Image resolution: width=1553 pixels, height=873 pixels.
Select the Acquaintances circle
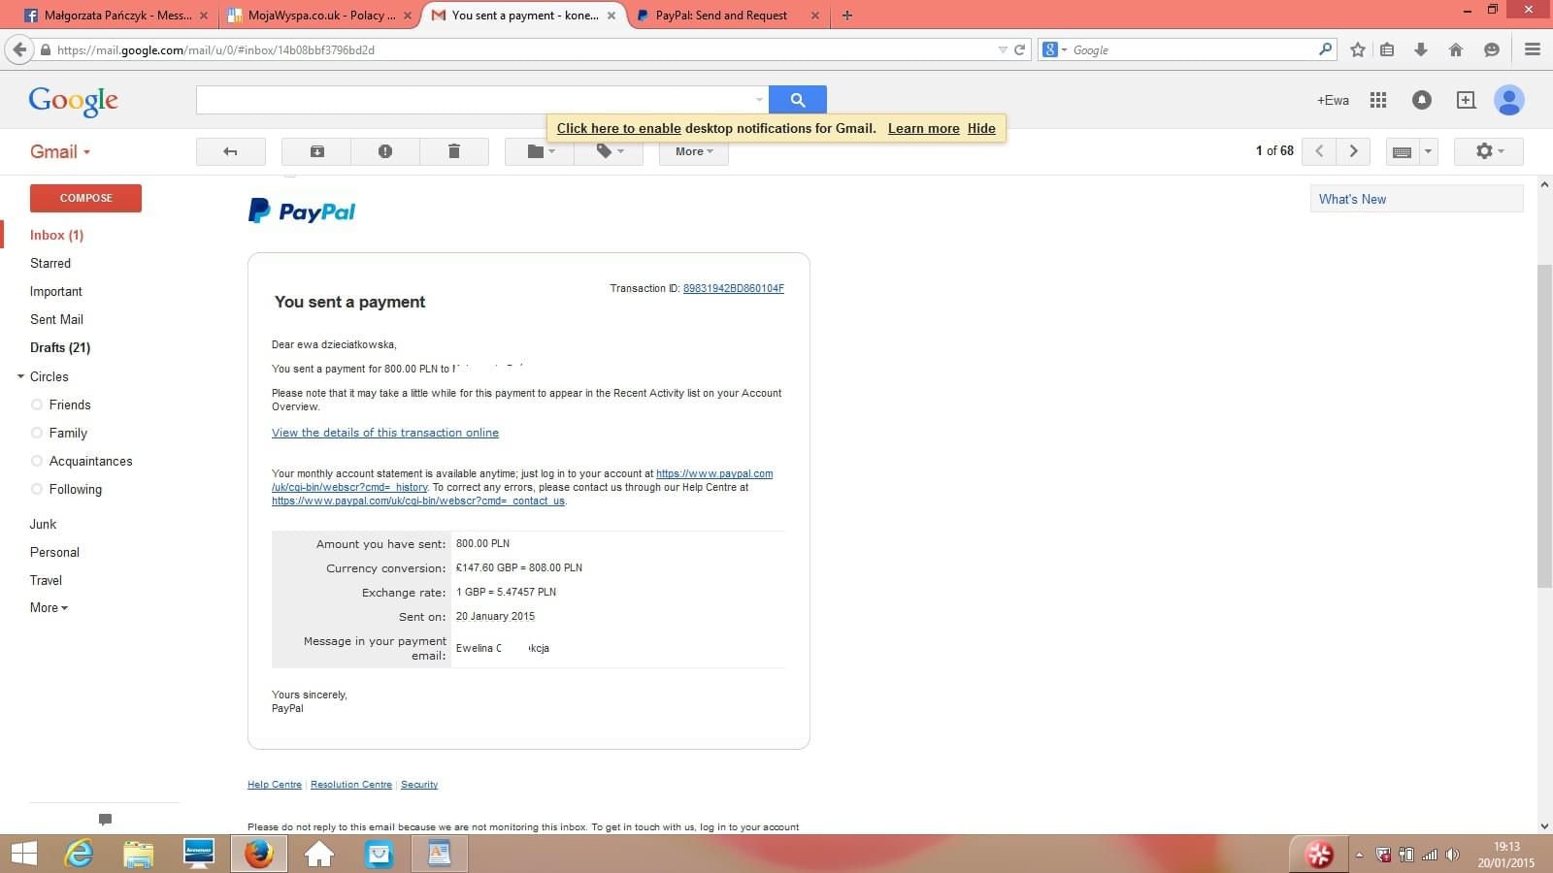tap(90, 461)
